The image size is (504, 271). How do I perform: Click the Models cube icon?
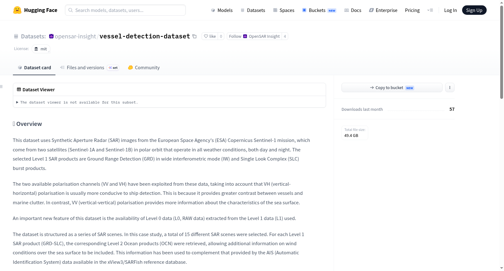pos(213,10)
